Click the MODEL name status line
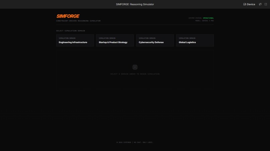This screenshot has width=270, height=151. click(x=204, y=21)
